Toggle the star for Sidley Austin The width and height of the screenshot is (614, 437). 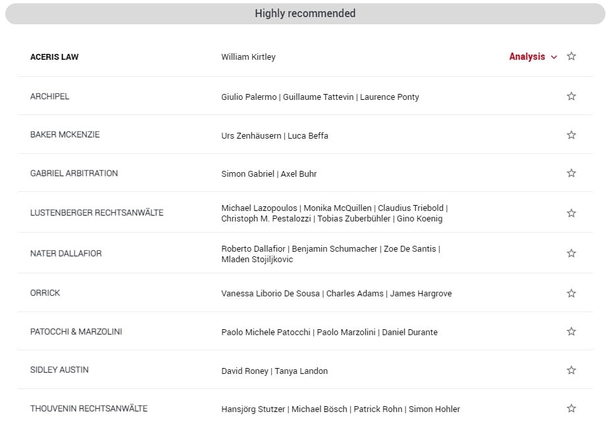(571, 370)
